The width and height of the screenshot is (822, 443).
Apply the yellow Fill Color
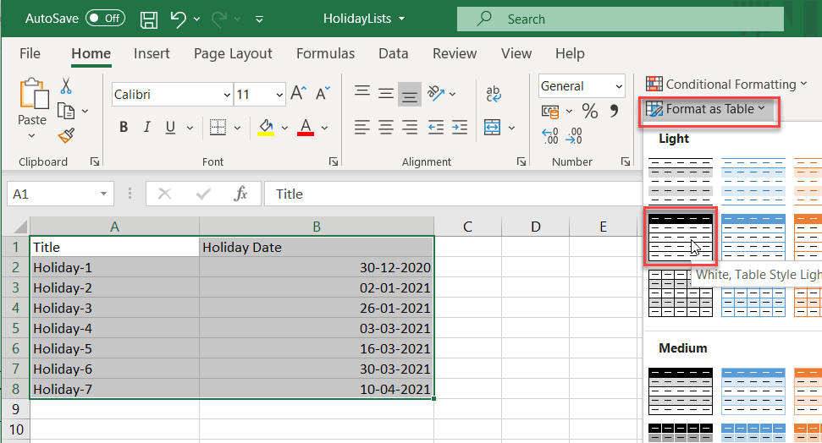[x=266, y=128]
